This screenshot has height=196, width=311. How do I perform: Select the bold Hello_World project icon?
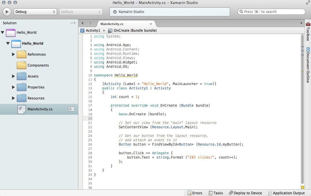pyautogui.click(x=16, y=44)
